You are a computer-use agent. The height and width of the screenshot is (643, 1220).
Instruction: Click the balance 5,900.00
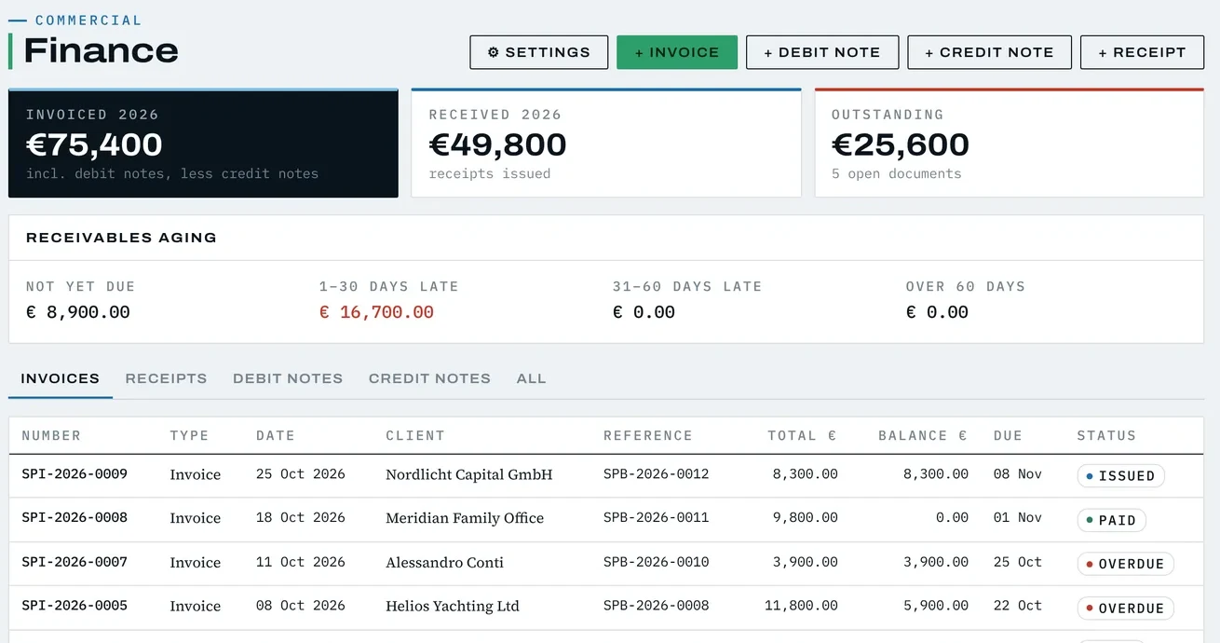[x=936, y=606]
